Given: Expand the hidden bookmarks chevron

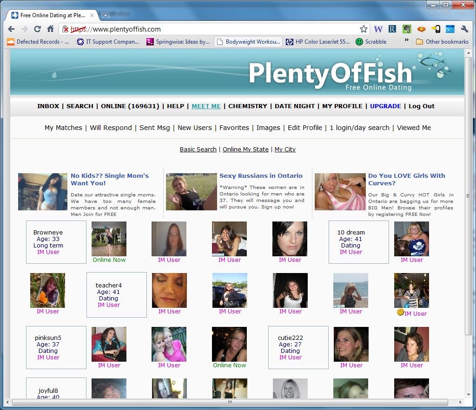Looking at the screenshot, I should tap(406, 40).
